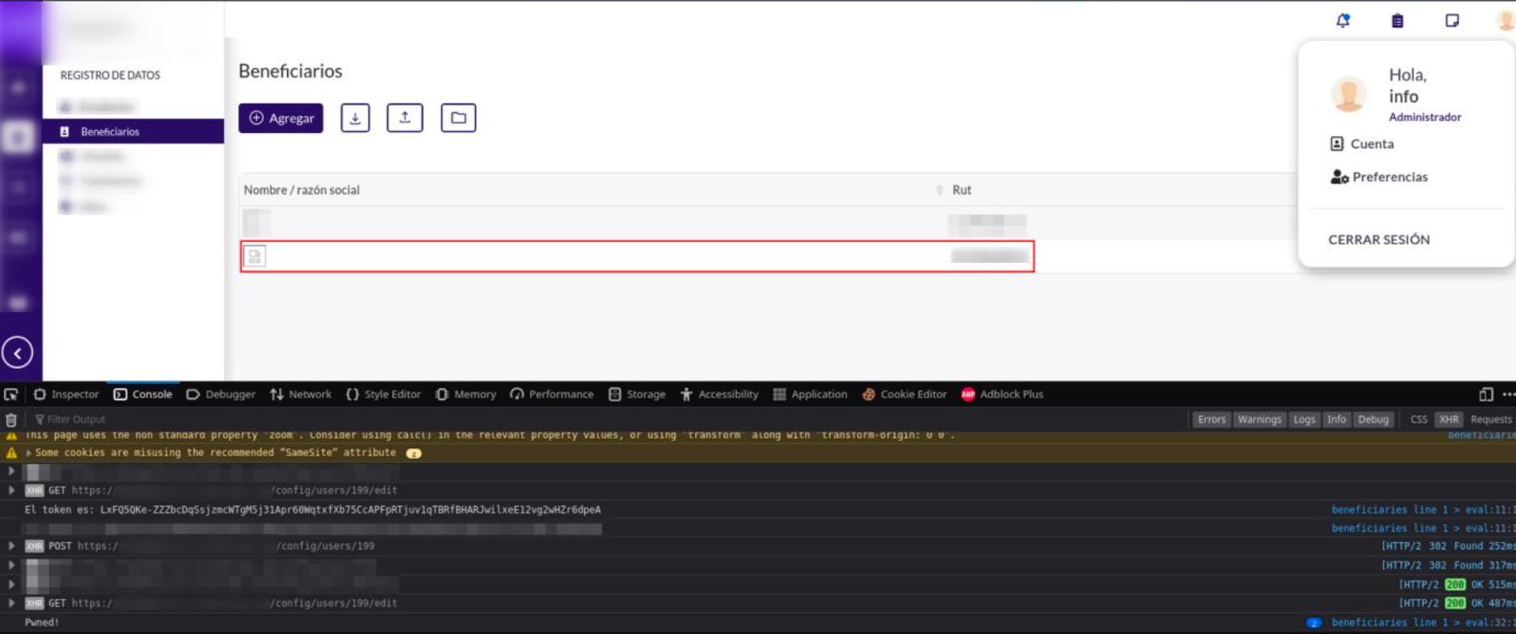Click the Agregar button

click(281, 118)
